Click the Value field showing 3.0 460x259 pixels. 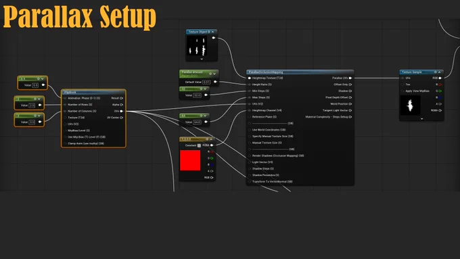(32, 122)
